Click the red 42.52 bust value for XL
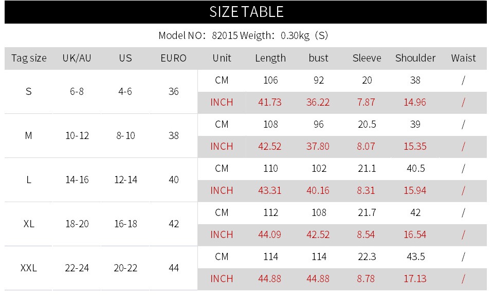 point(318,234)
